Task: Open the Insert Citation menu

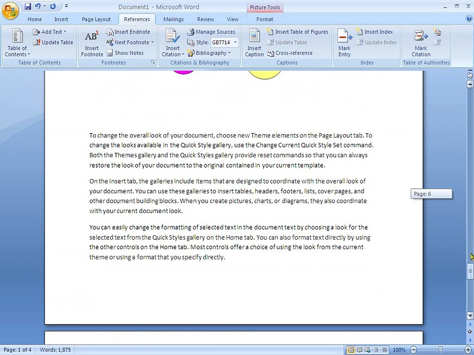Action: pyautogui.click(x=173, y=42)
